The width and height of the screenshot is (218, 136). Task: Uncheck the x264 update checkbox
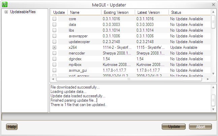point(54,47)
